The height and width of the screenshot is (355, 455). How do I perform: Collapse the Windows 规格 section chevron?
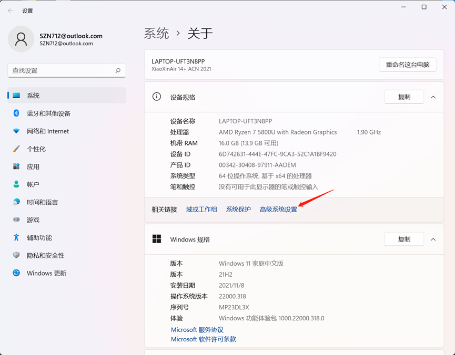[433, 239]
